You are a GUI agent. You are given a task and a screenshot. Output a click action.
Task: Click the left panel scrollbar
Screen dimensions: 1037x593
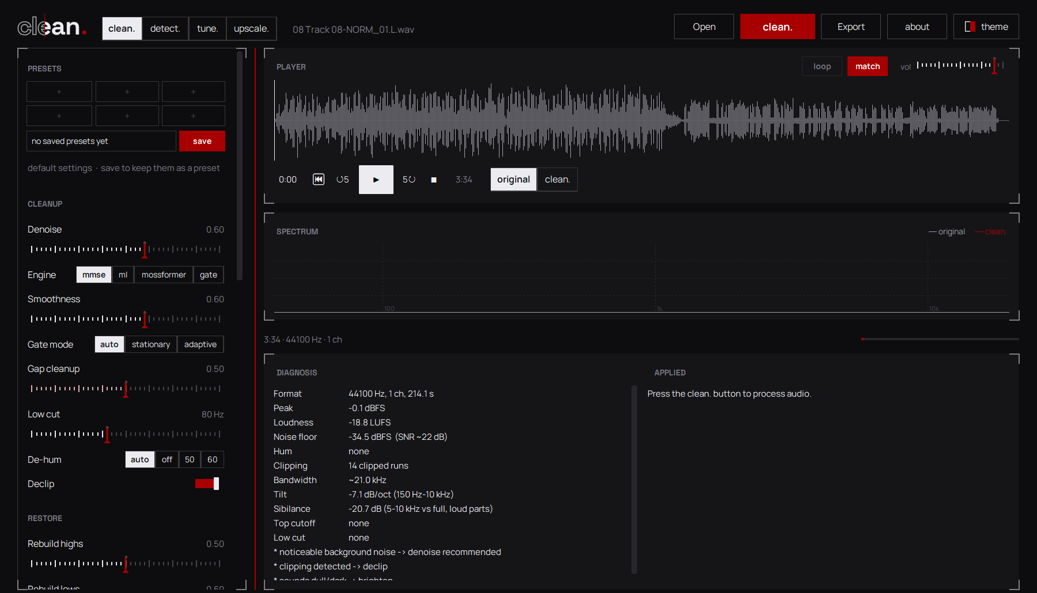[x=240, y=166]
